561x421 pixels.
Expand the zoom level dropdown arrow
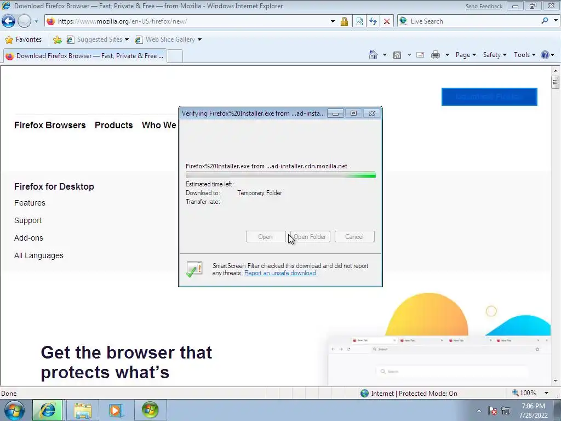point(547,393)
